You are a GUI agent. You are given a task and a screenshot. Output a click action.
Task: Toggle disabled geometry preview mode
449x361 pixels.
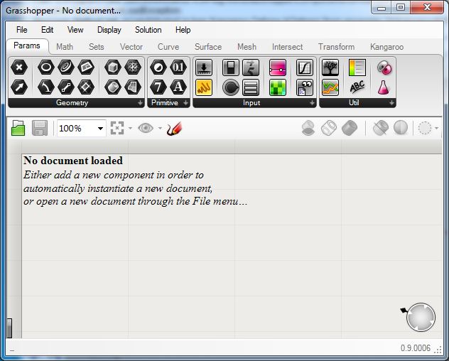tap(308, 128)
